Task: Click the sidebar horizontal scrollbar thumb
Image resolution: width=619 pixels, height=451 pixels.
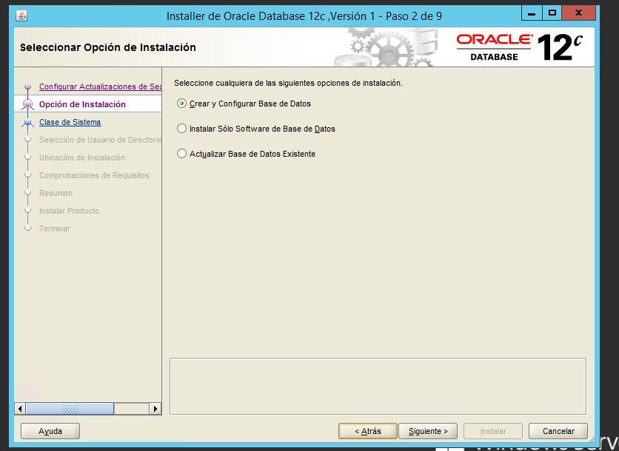Action: click(x=70, y=408)
